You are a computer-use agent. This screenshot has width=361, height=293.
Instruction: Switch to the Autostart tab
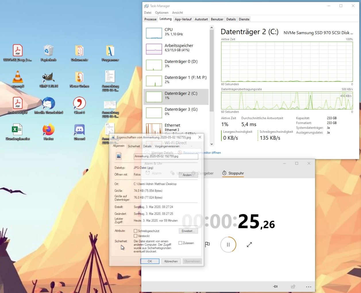click(201, 19)
